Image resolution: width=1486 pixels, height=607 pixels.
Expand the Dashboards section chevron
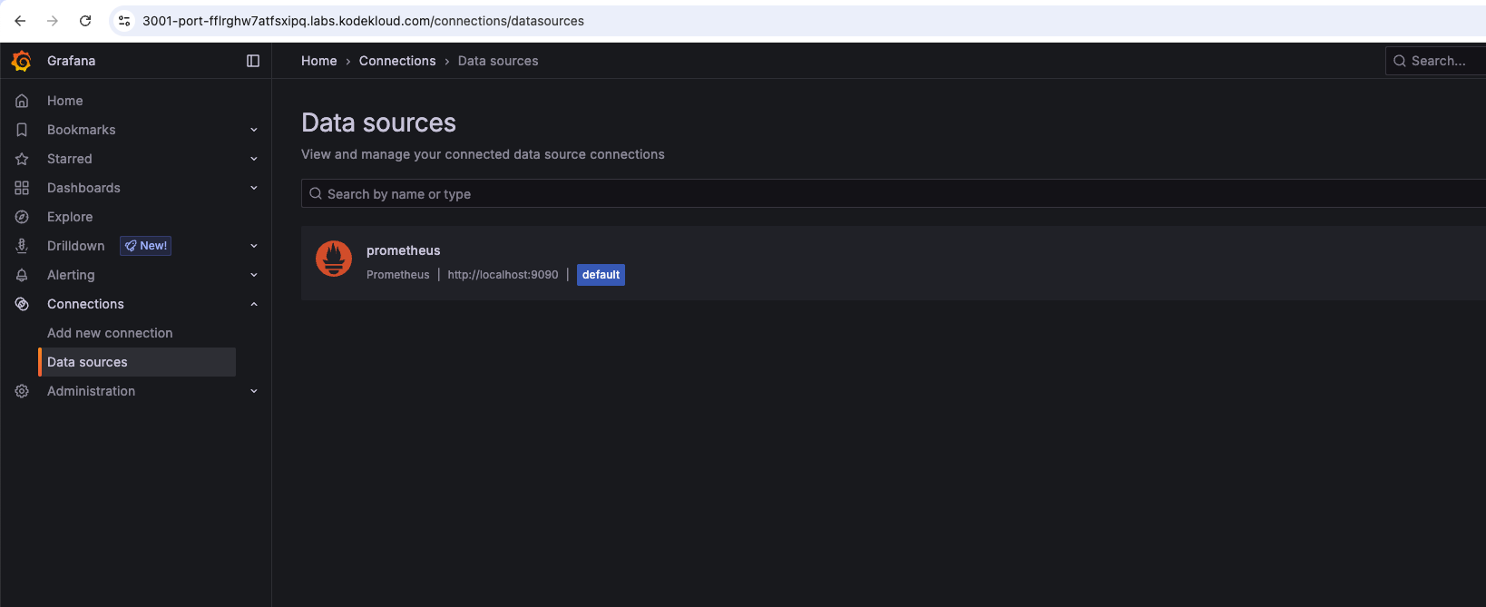[254, 188]
